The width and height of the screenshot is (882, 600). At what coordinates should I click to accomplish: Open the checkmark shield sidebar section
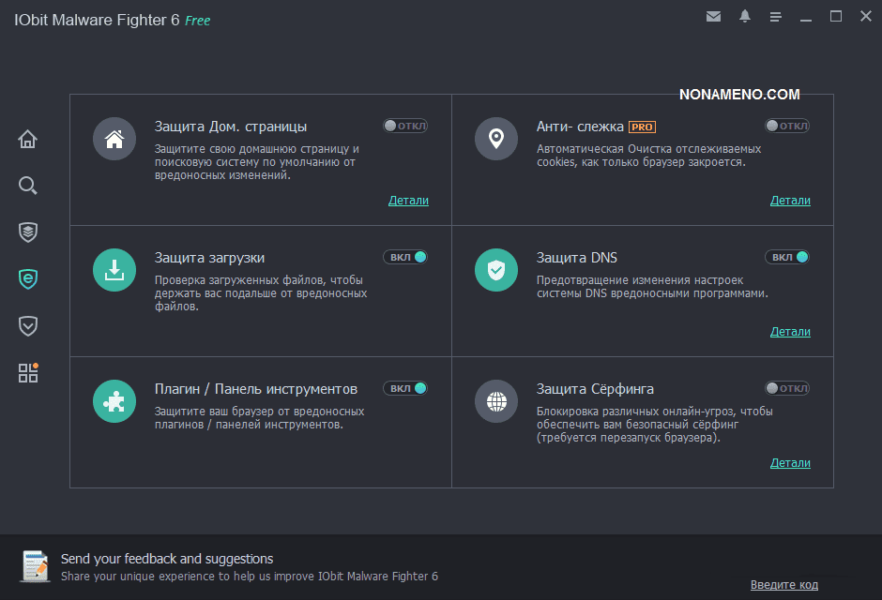click(28, 326)
